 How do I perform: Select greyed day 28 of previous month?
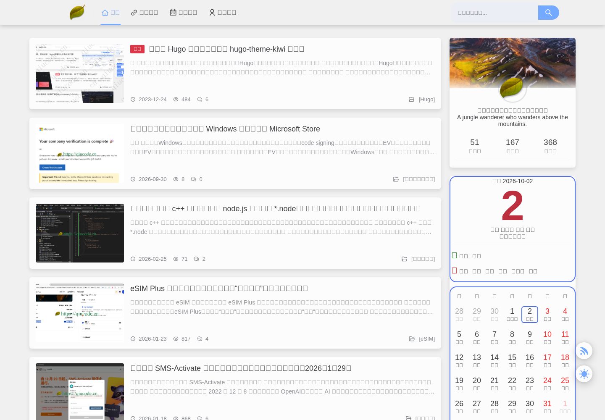[x=459, y=314]
